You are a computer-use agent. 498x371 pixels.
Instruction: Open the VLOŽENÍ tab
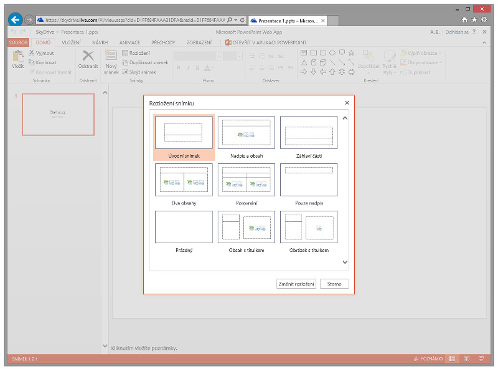(71, 42)
